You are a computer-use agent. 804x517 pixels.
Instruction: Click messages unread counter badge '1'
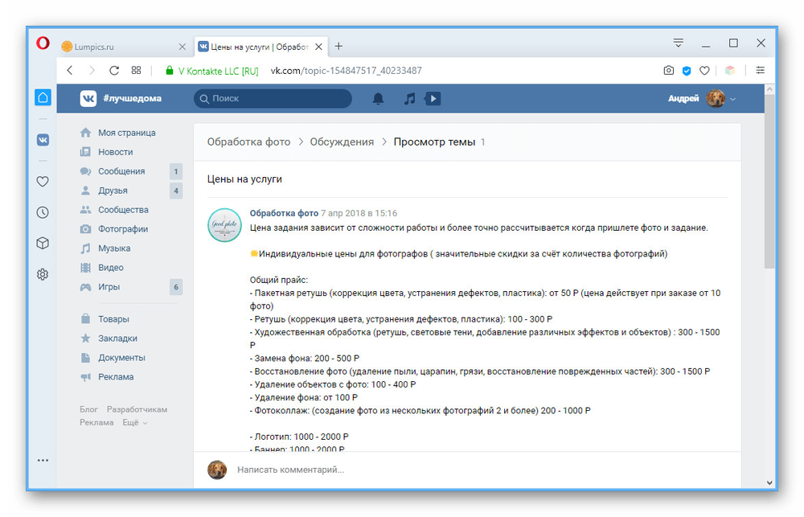tap(176, 171)
